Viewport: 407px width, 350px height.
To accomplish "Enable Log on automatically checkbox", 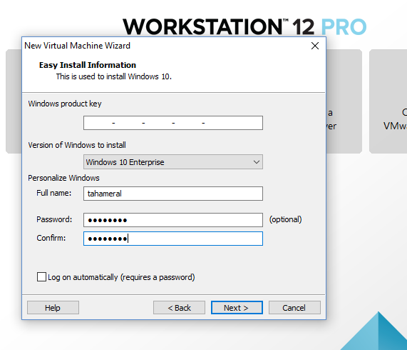I will coord(41,277).
